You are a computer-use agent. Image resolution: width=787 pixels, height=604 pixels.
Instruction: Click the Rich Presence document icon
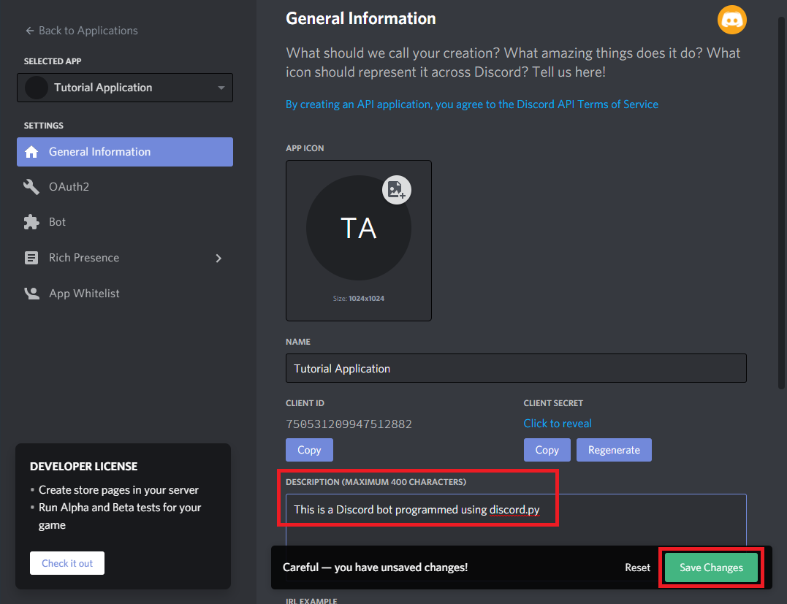click(x=31, y=258)
